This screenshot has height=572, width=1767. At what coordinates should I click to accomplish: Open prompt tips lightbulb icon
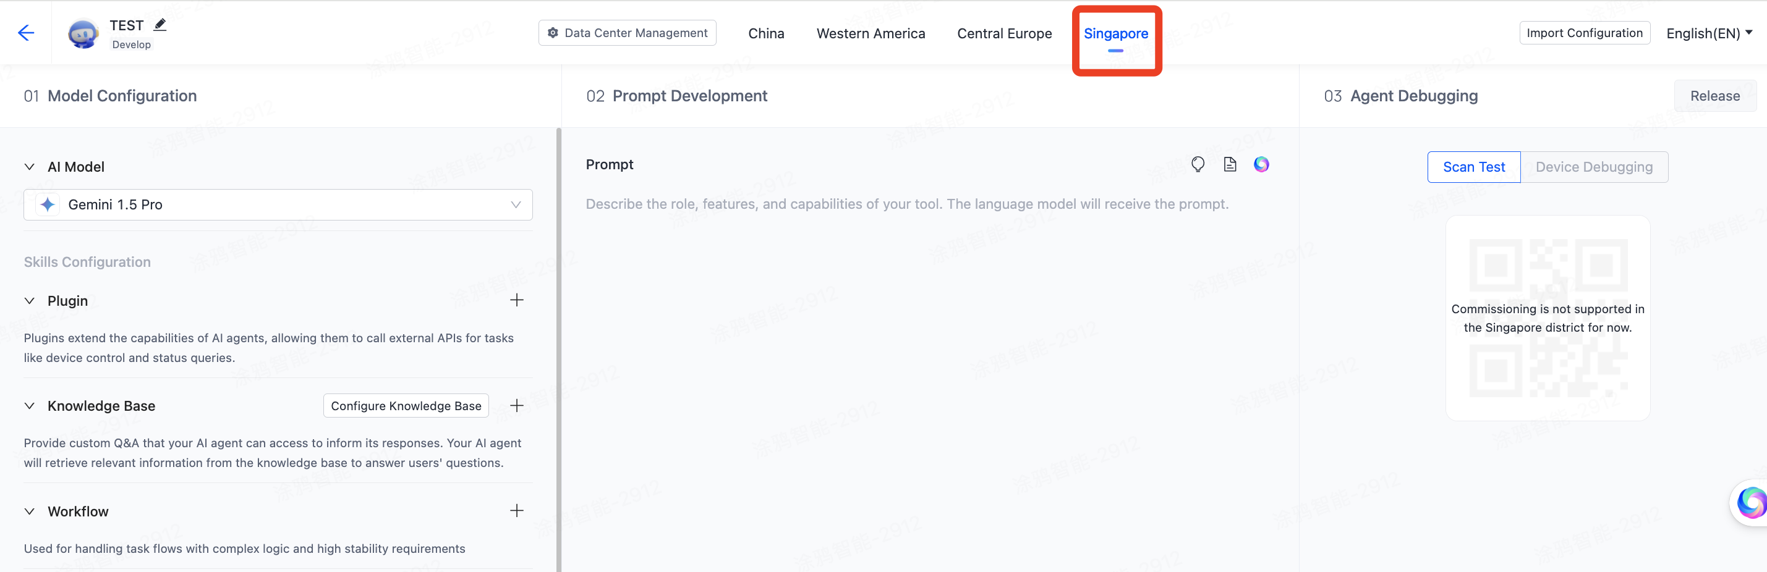tap(1198, 164)
